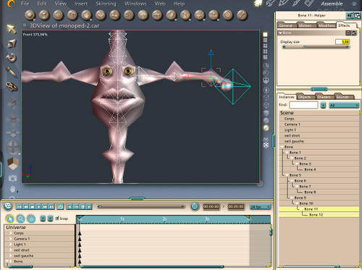This screenshot has width=362, height=270.
Task: Click the Display size slider
Action: point(316,47)
